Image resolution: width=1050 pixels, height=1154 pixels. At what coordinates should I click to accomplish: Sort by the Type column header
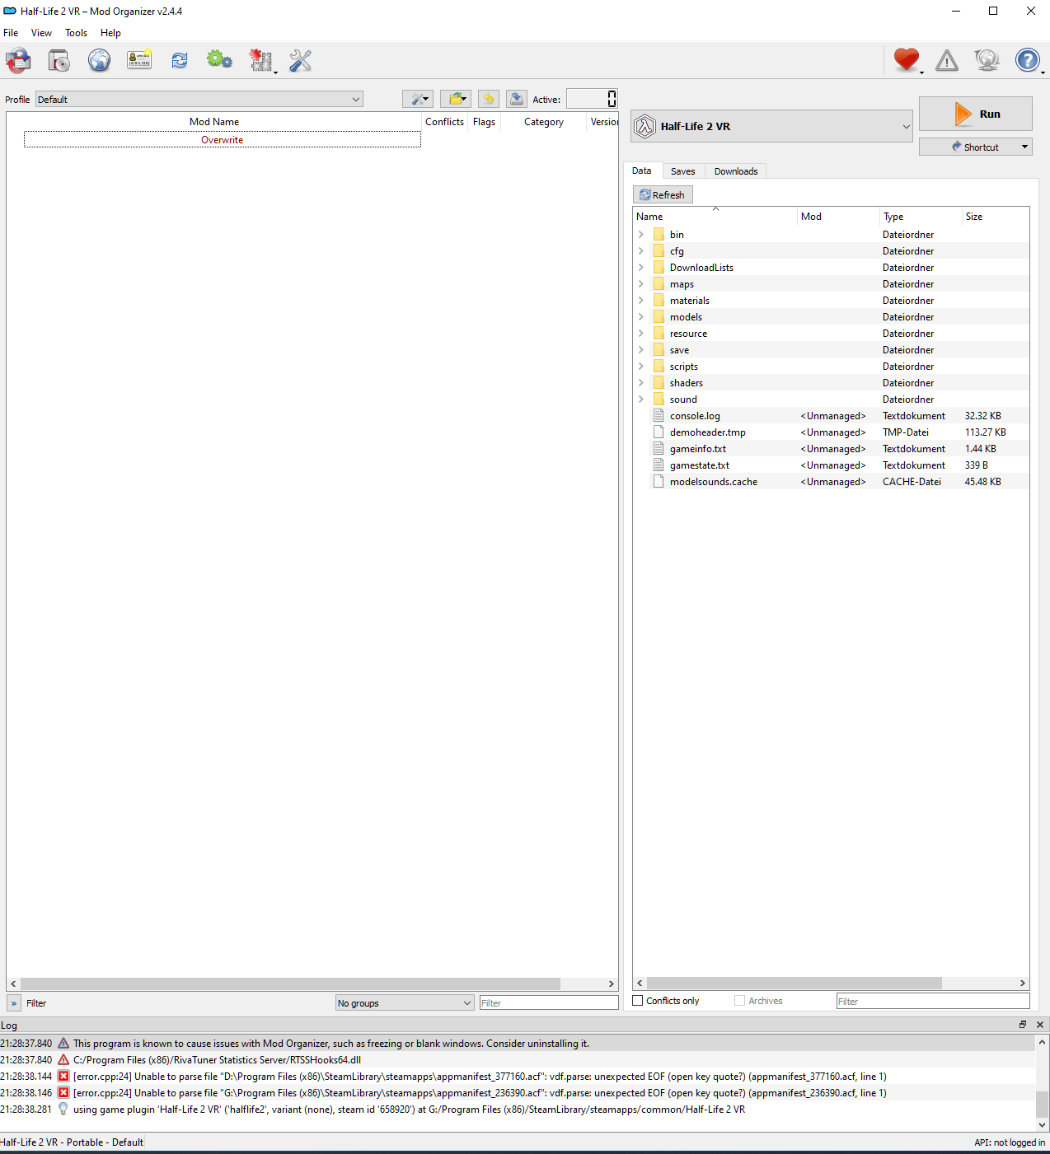point(921,217)
